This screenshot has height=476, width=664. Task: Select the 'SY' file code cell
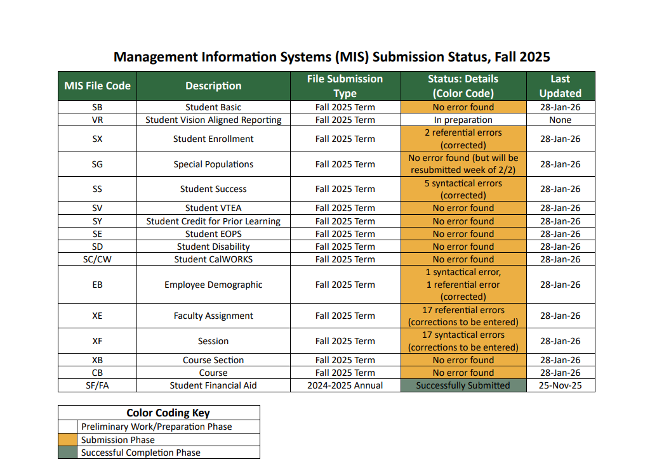point(97,221)
